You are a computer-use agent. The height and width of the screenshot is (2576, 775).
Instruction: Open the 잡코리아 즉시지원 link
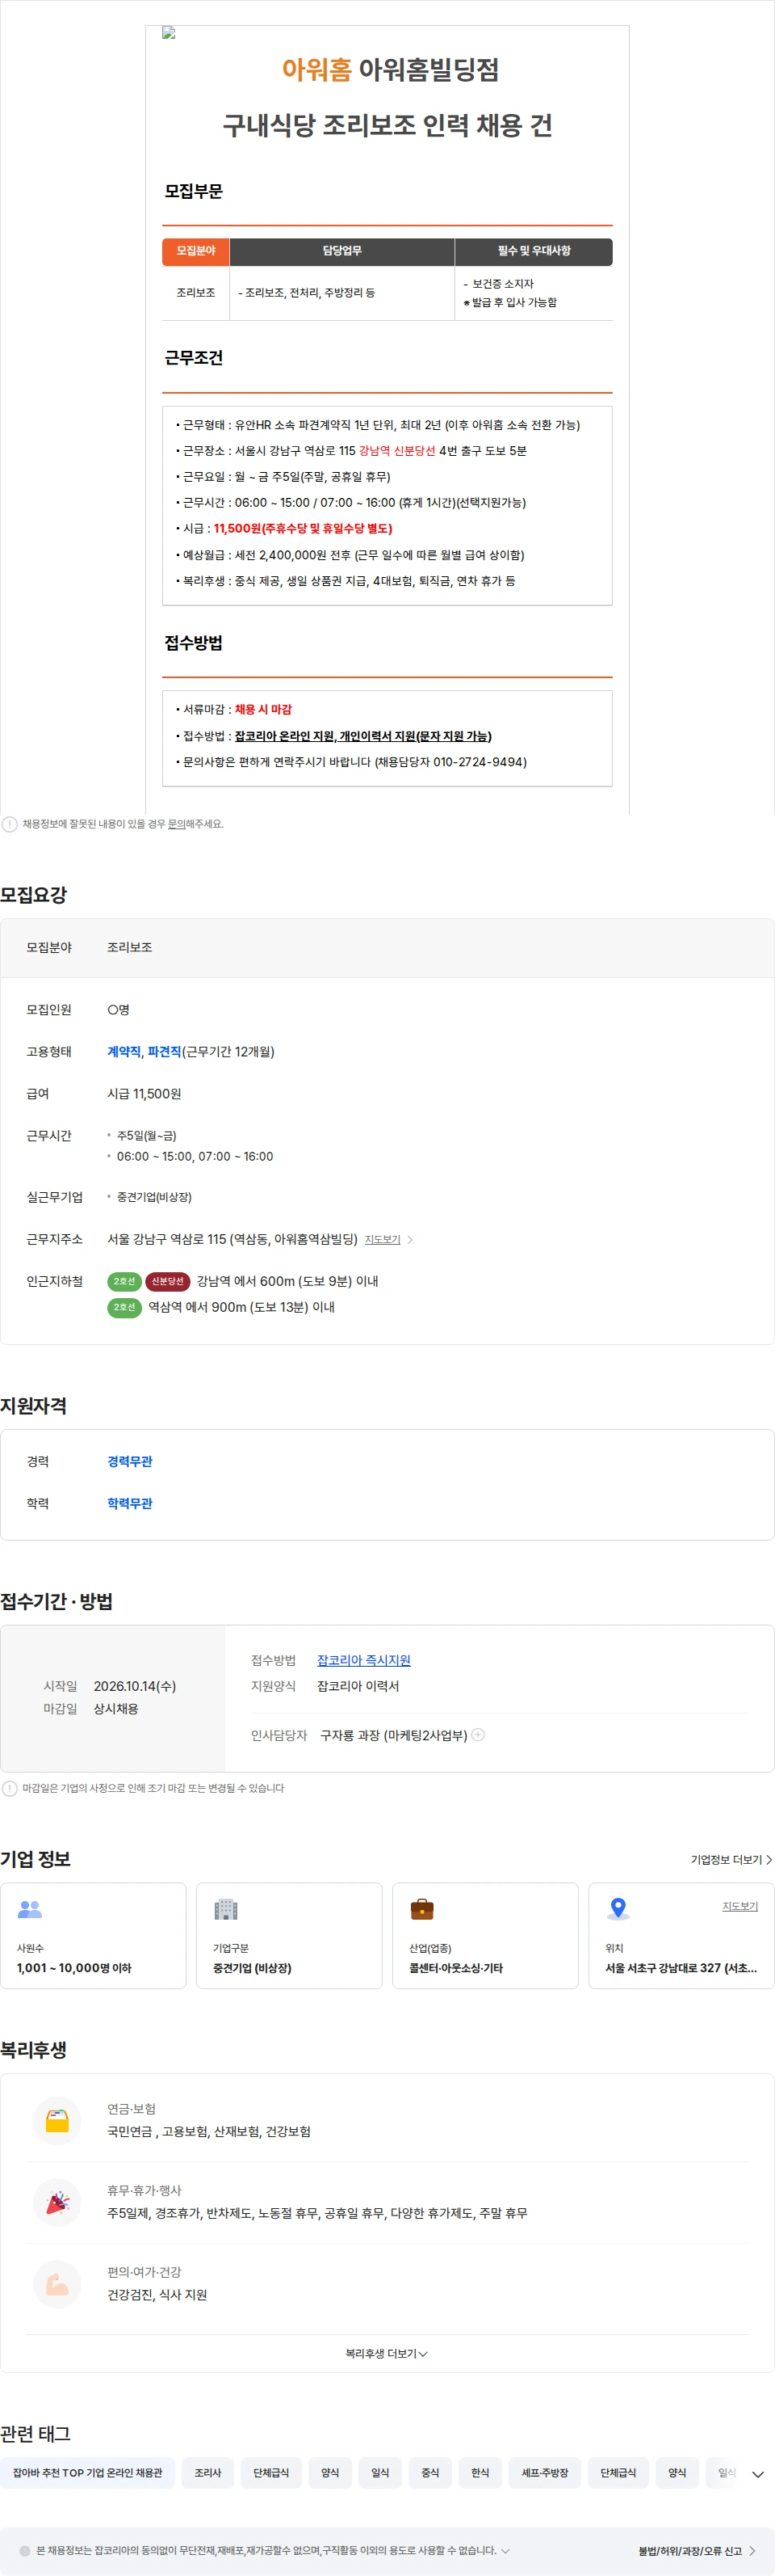pos(363,1660)
